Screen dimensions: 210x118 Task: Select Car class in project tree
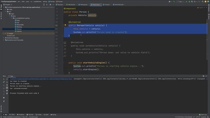pos(18,23)
